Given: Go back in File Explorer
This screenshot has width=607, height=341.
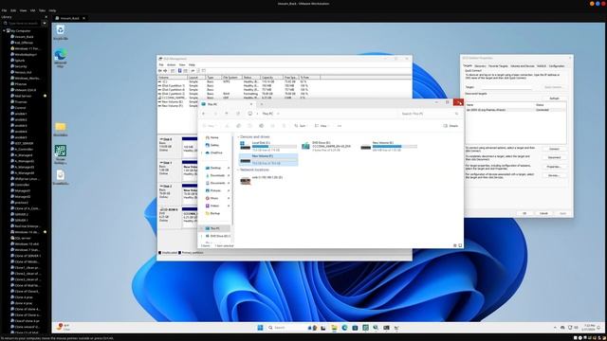Looking at the screenshot, I should pyautogui.click(x=204, y=114).
